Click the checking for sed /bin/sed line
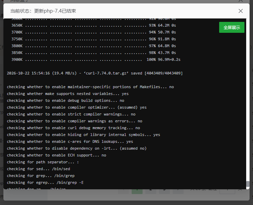 point(38,169)
